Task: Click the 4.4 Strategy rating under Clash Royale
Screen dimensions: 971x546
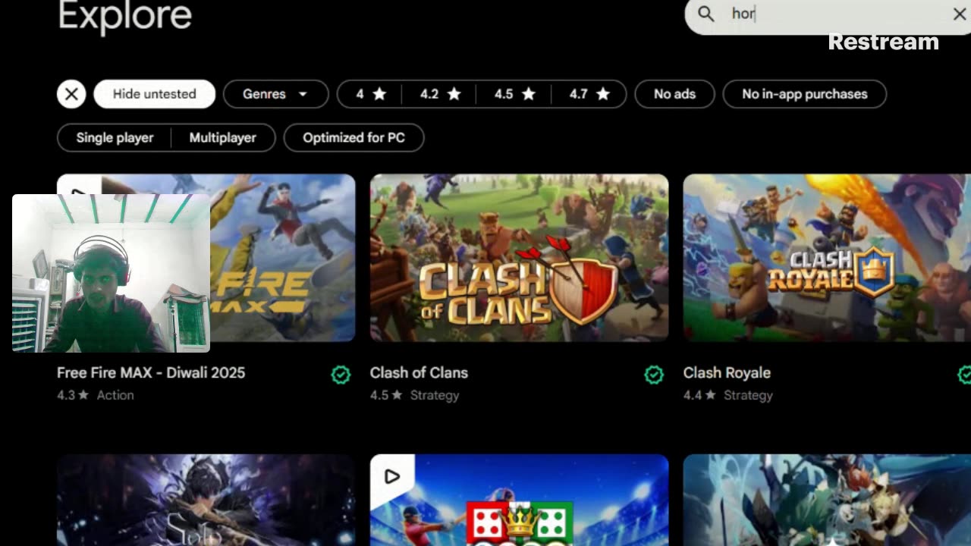Action: 727,395
